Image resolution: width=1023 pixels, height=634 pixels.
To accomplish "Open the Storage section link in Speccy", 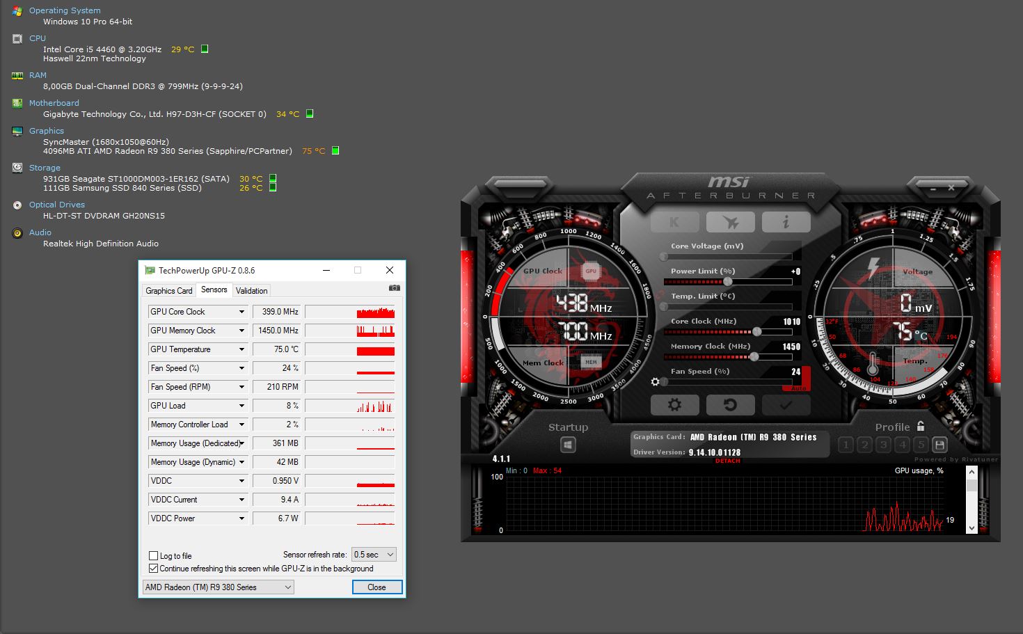I will 45,168.
